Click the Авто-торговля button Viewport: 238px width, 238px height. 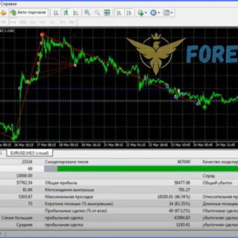[x=29, y=12]
